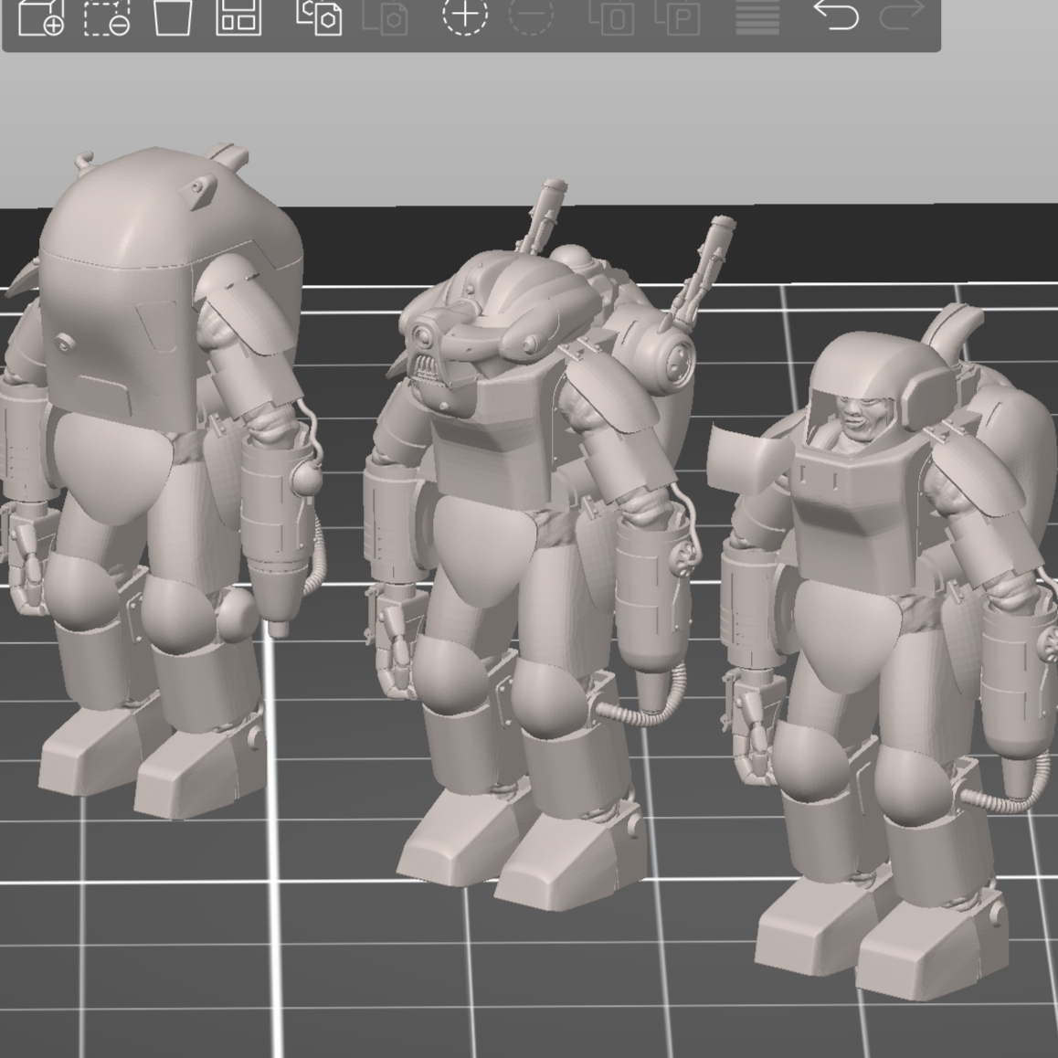Viewport: 1058px width, 1058px height.
Task: Click the copy models icon
Action: pos(320,16)
